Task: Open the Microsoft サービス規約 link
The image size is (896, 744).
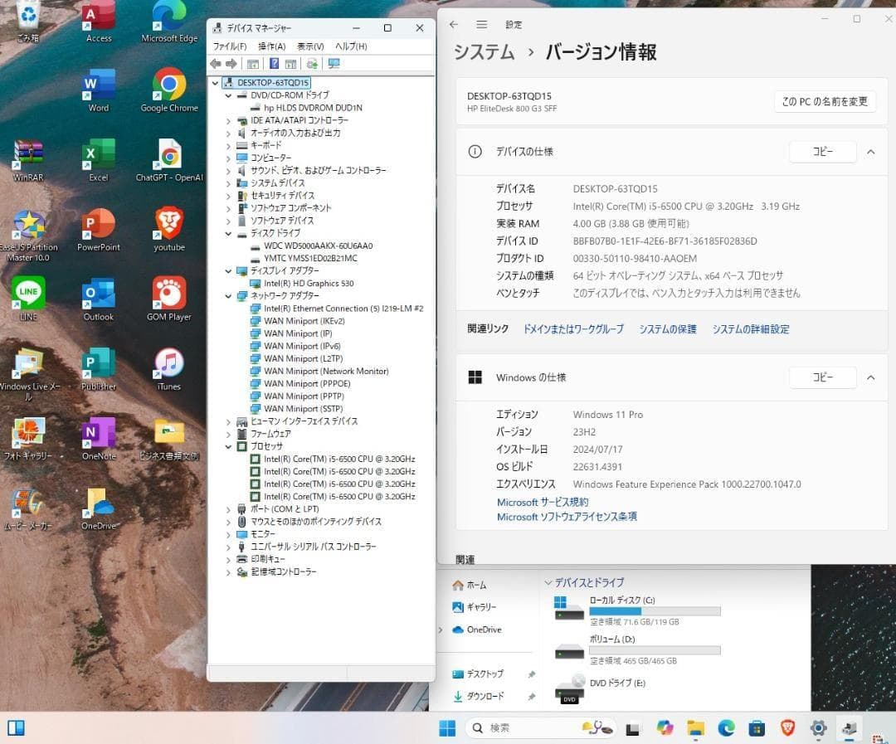Action: tap(543, 502)
